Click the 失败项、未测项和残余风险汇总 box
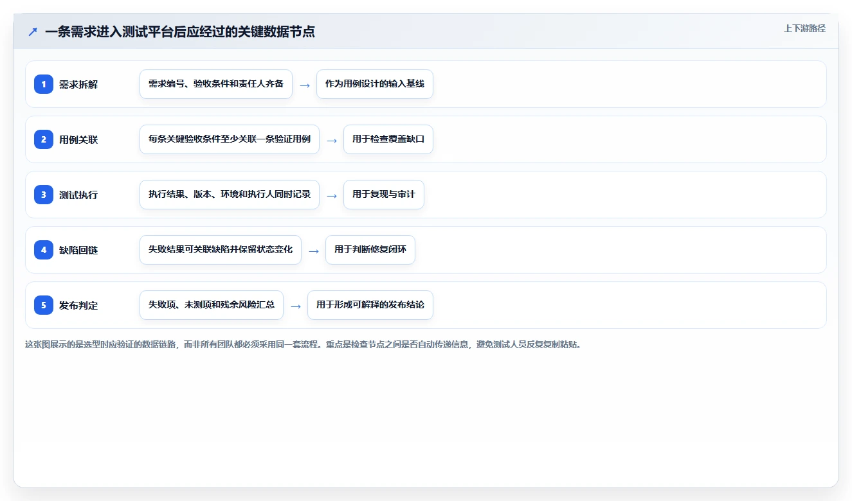The width and height of the screenshot is (852, 501). tap(212, 305)
